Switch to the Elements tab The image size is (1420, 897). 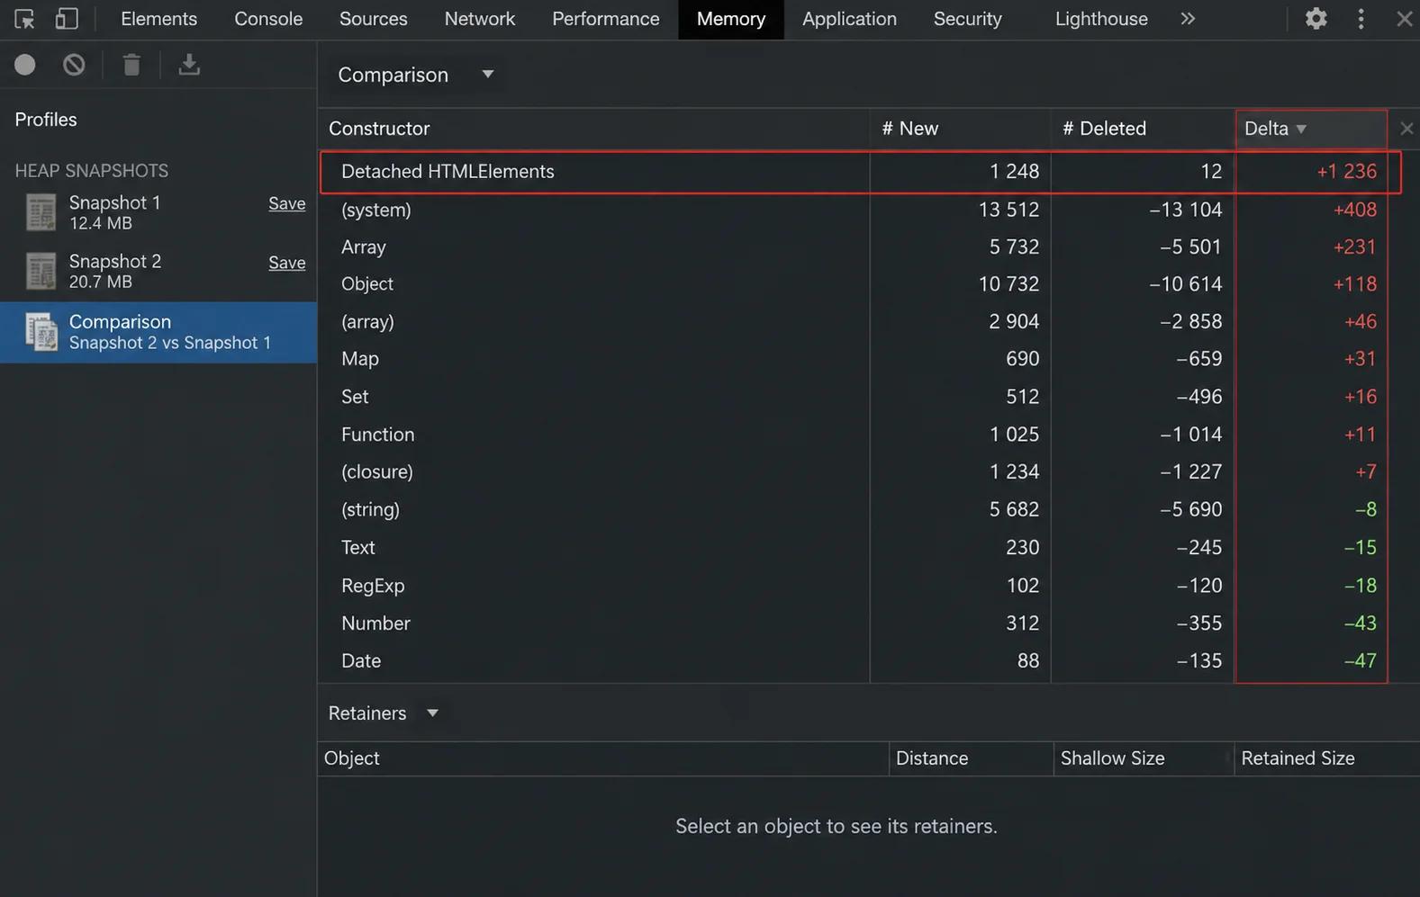pyautogui.click(x=158, y=19)
